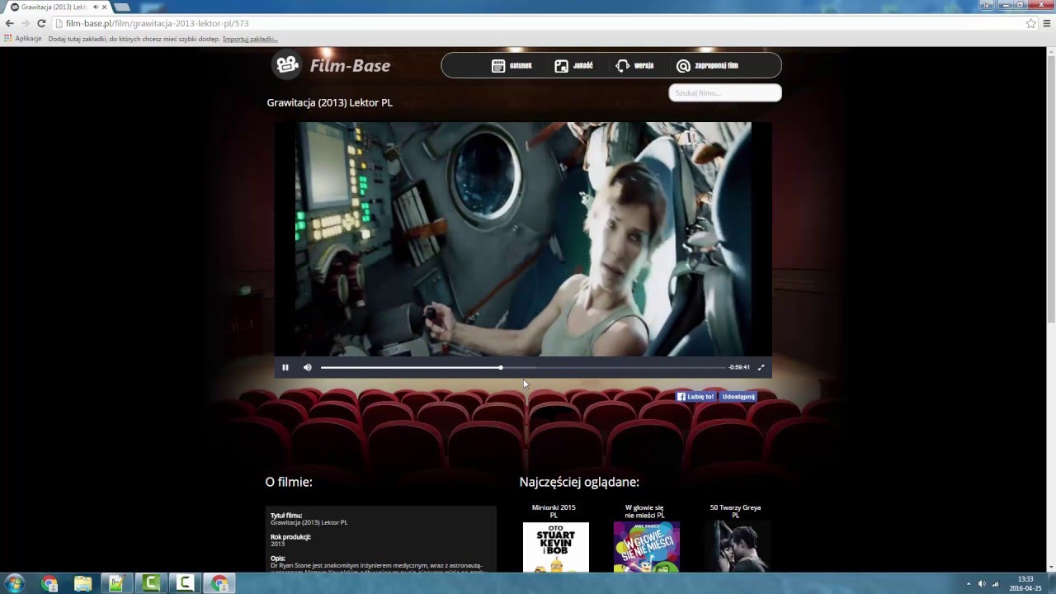Click the address bar URL
Image resolution: width=1056 pixels, height=594 pixels.
(x=157, y=23)
